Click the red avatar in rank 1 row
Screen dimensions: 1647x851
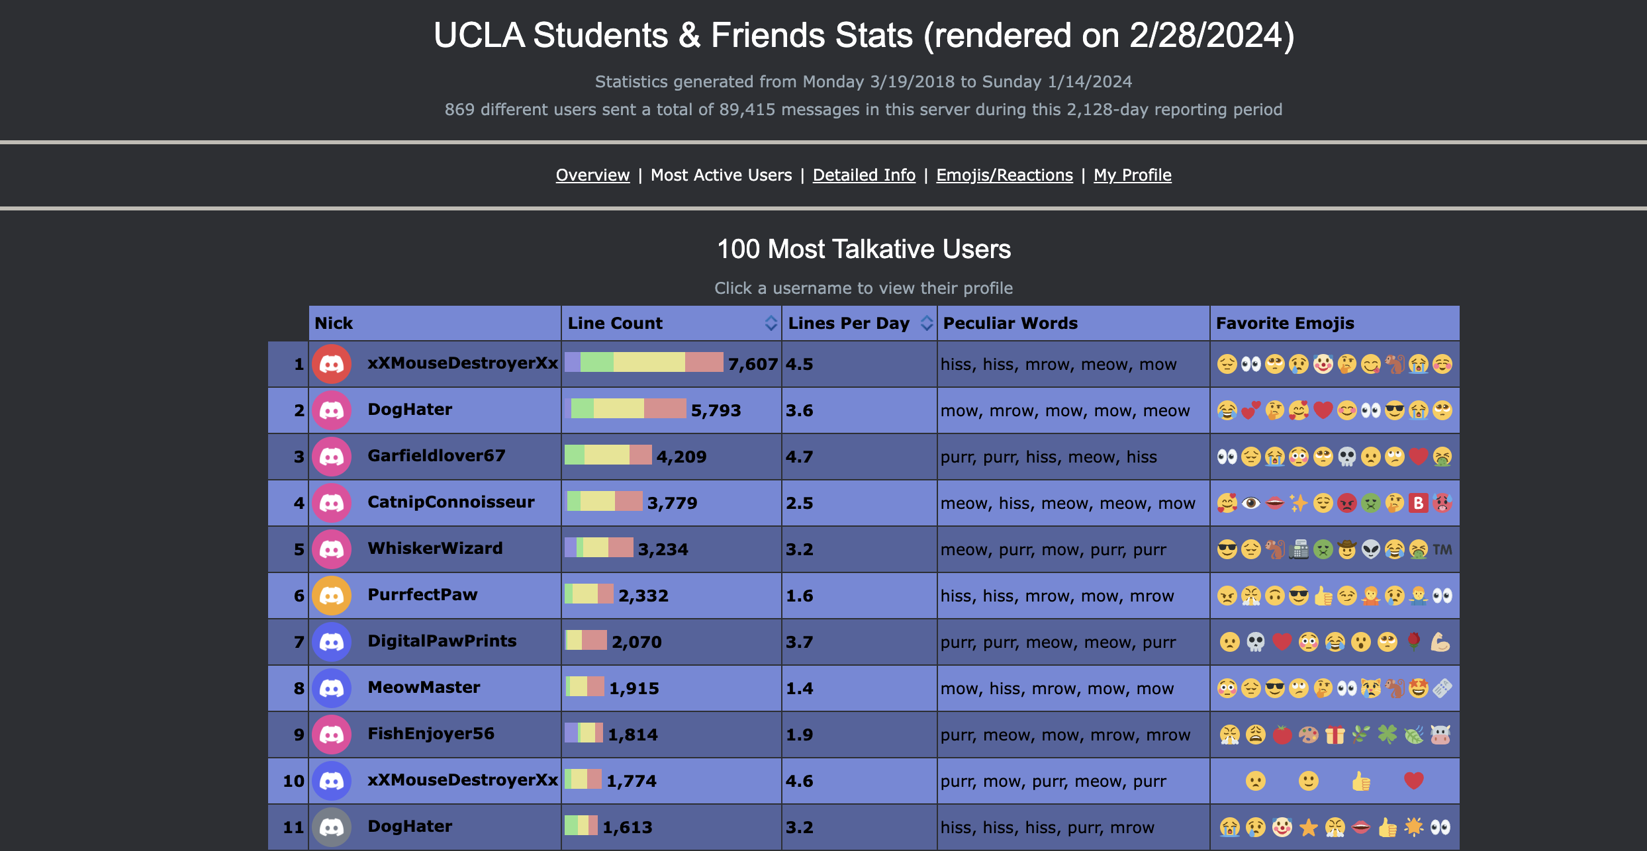pos(332,364)
